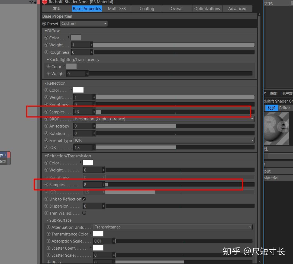Click the Redshift material preview sphere
Screen dimensions: 293x264
(x=276, y=128)
